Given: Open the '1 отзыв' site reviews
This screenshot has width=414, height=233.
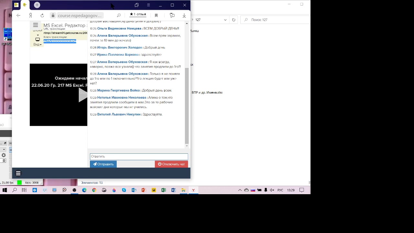Looking at the screenshot, I should pyautogui.click(x=138, y=15).
